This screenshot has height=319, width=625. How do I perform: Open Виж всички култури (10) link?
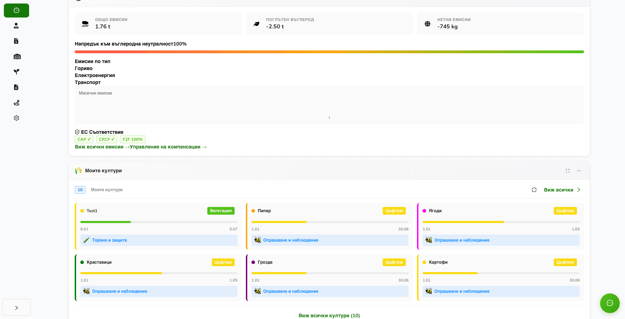pyautogui.click(x=329, y=315)
